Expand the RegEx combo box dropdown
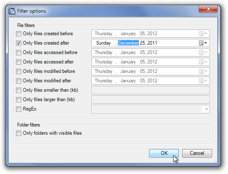Viewport: 228px width, 174px height. [x=206, y=109]
